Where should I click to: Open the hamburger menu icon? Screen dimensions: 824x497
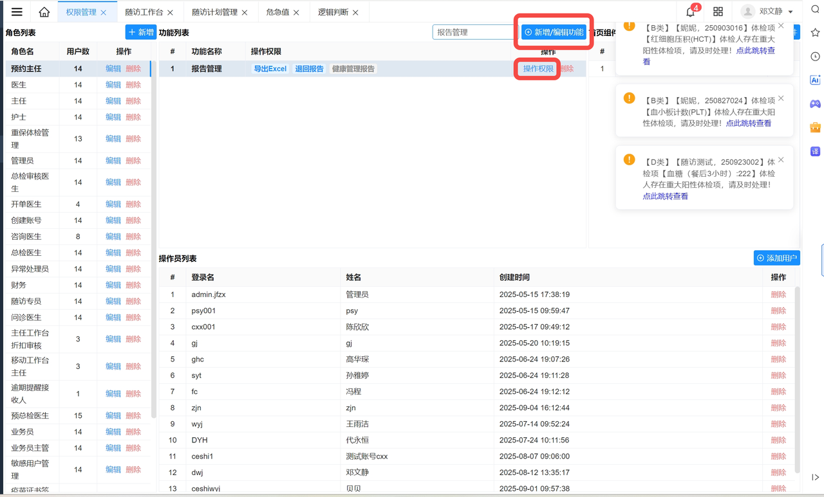click(17, 12)
